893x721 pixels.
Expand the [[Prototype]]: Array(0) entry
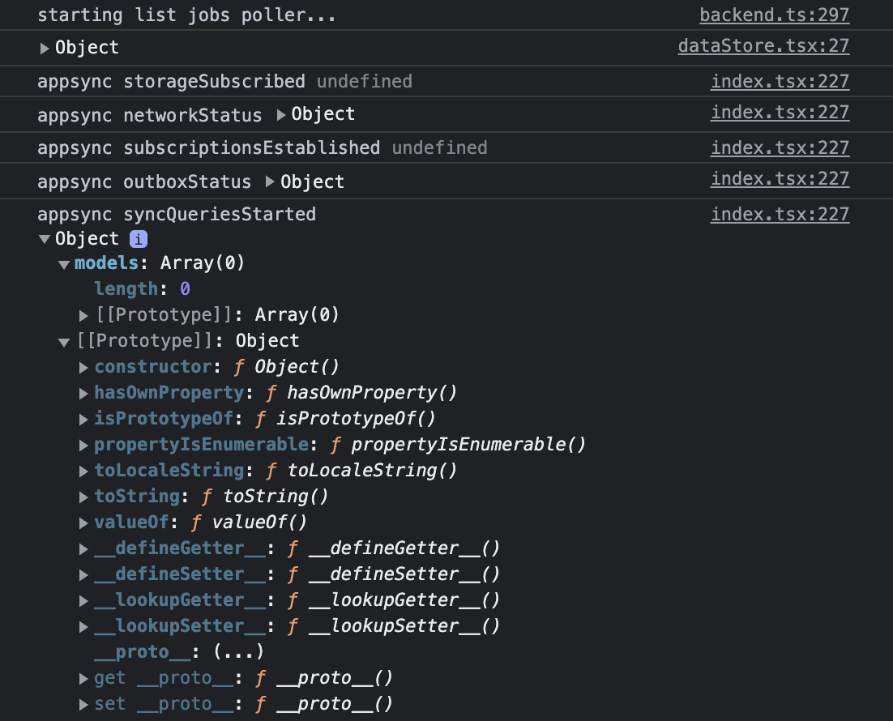click(83, 314)
